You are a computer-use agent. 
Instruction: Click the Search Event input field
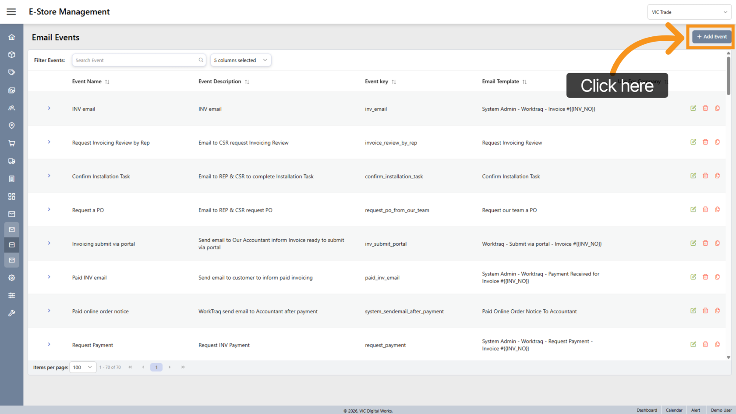[x=136, y=60]
